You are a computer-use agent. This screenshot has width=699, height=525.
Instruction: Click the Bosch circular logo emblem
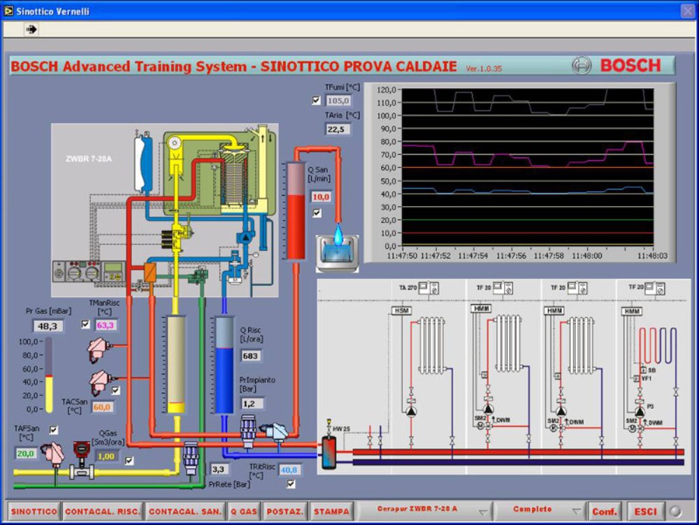point(582,66)
